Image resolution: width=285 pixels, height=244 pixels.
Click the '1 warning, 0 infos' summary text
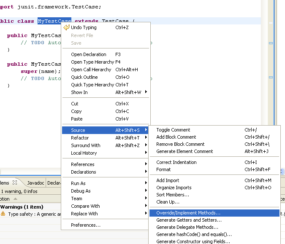coord(19,191)
